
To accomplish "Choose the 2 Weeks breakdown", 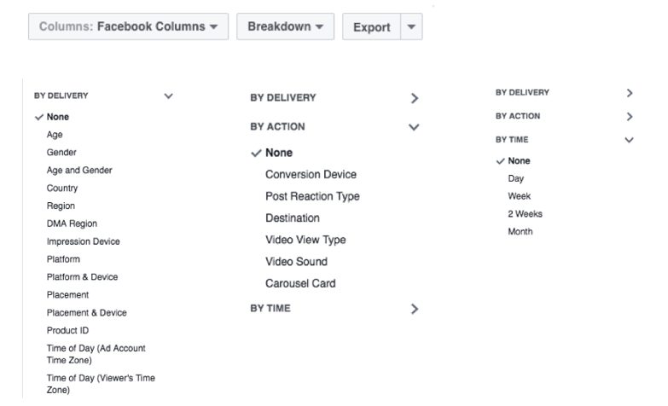I will (525, 214).
